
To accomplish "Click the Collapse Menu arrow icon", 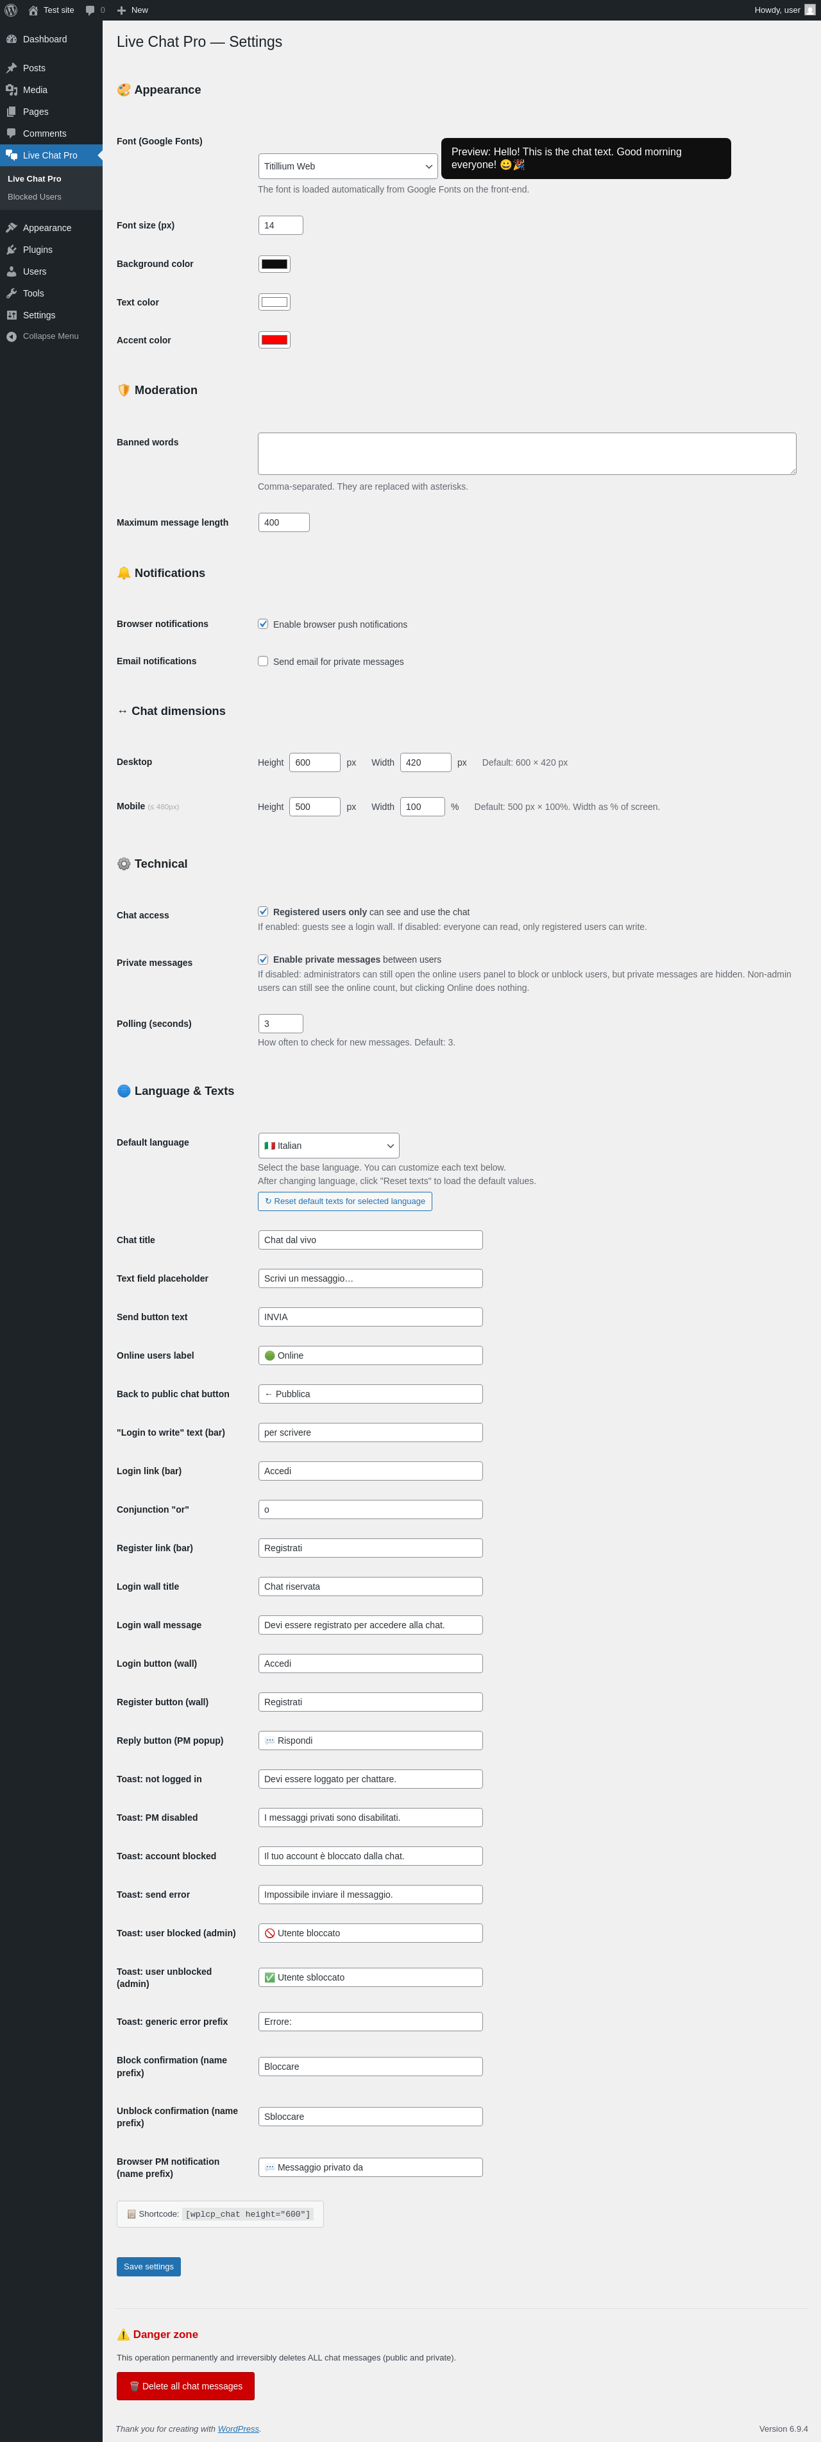I will [x=12, y=336].
